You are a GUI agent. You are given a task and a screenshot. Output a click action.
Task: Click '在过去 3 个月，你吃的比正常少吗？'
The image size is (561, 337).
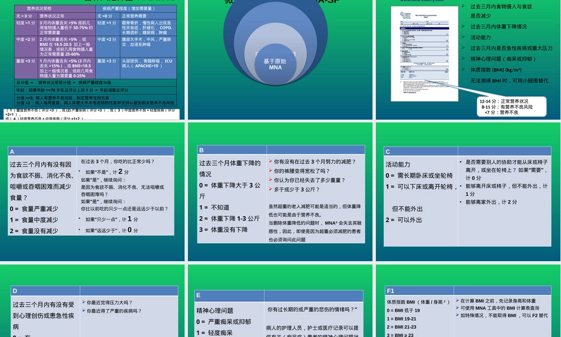118,162
